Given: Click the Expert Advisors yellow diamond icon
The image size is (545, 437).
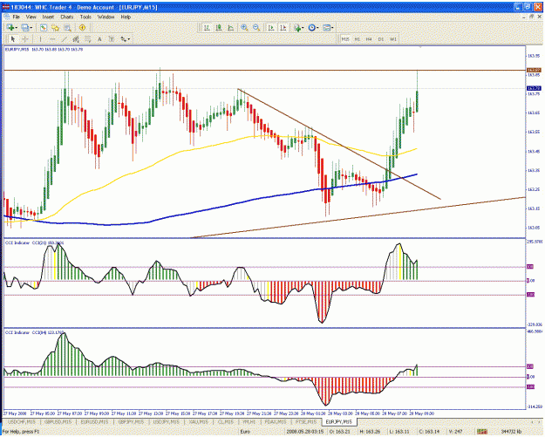Looking at the screenshot, I should tap(82, 28).
